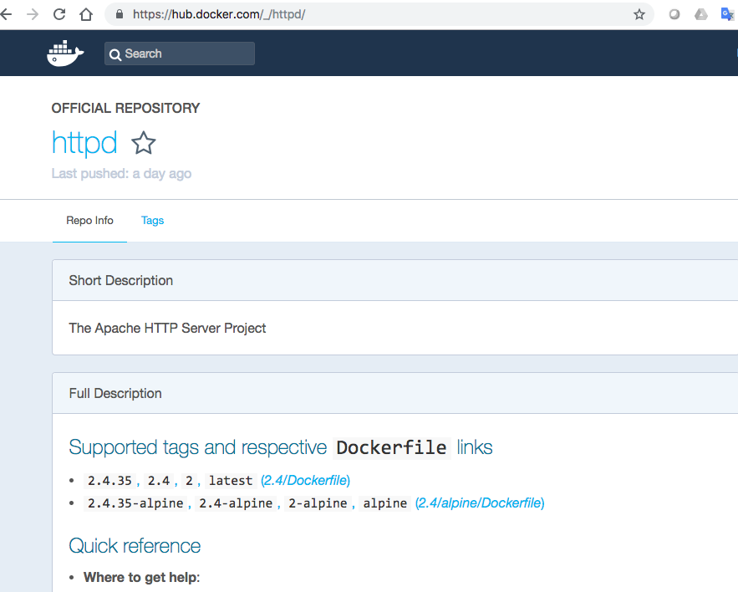
Task: Switch to the Repo Info tab
Action: click(x=89, y=221)
